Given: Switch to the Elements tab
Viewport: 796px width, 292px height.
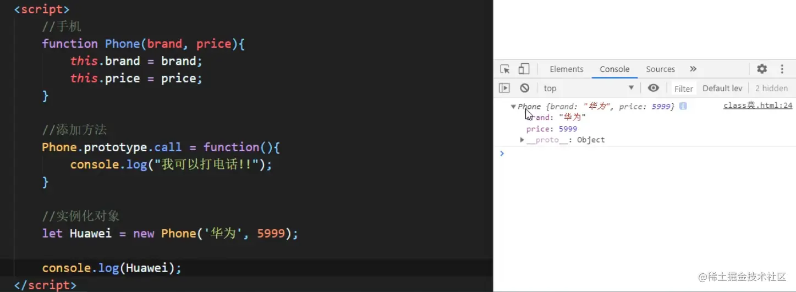Looking at the screenshot, I should click(567, 69).
